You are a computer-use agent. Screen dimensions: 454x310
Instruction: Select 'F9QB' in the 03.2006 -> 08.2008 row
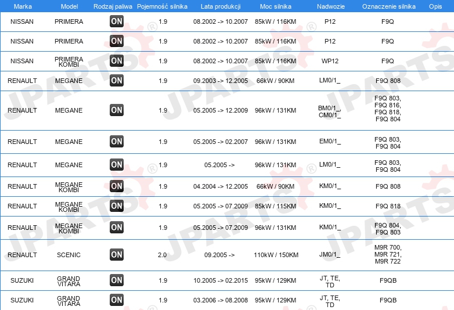click(x=388, y=300)
